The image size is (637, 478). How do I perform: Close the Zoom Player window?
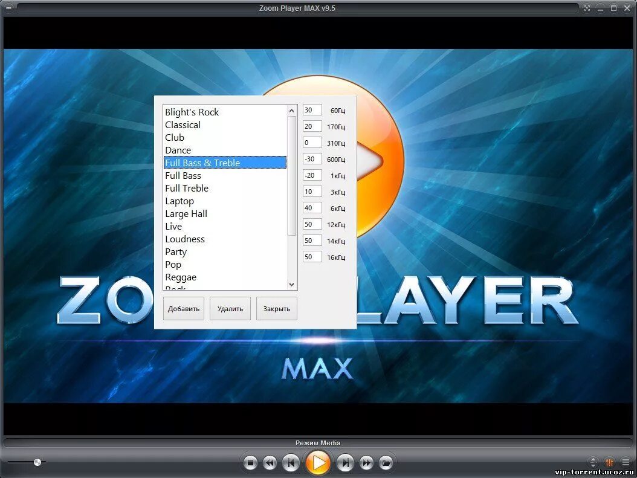pos(627,8)
